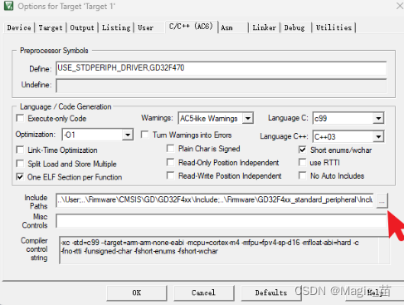Click the Define input field
This screenshot has height=305, width=404.
pyautogui.click(x=221, y=68)
